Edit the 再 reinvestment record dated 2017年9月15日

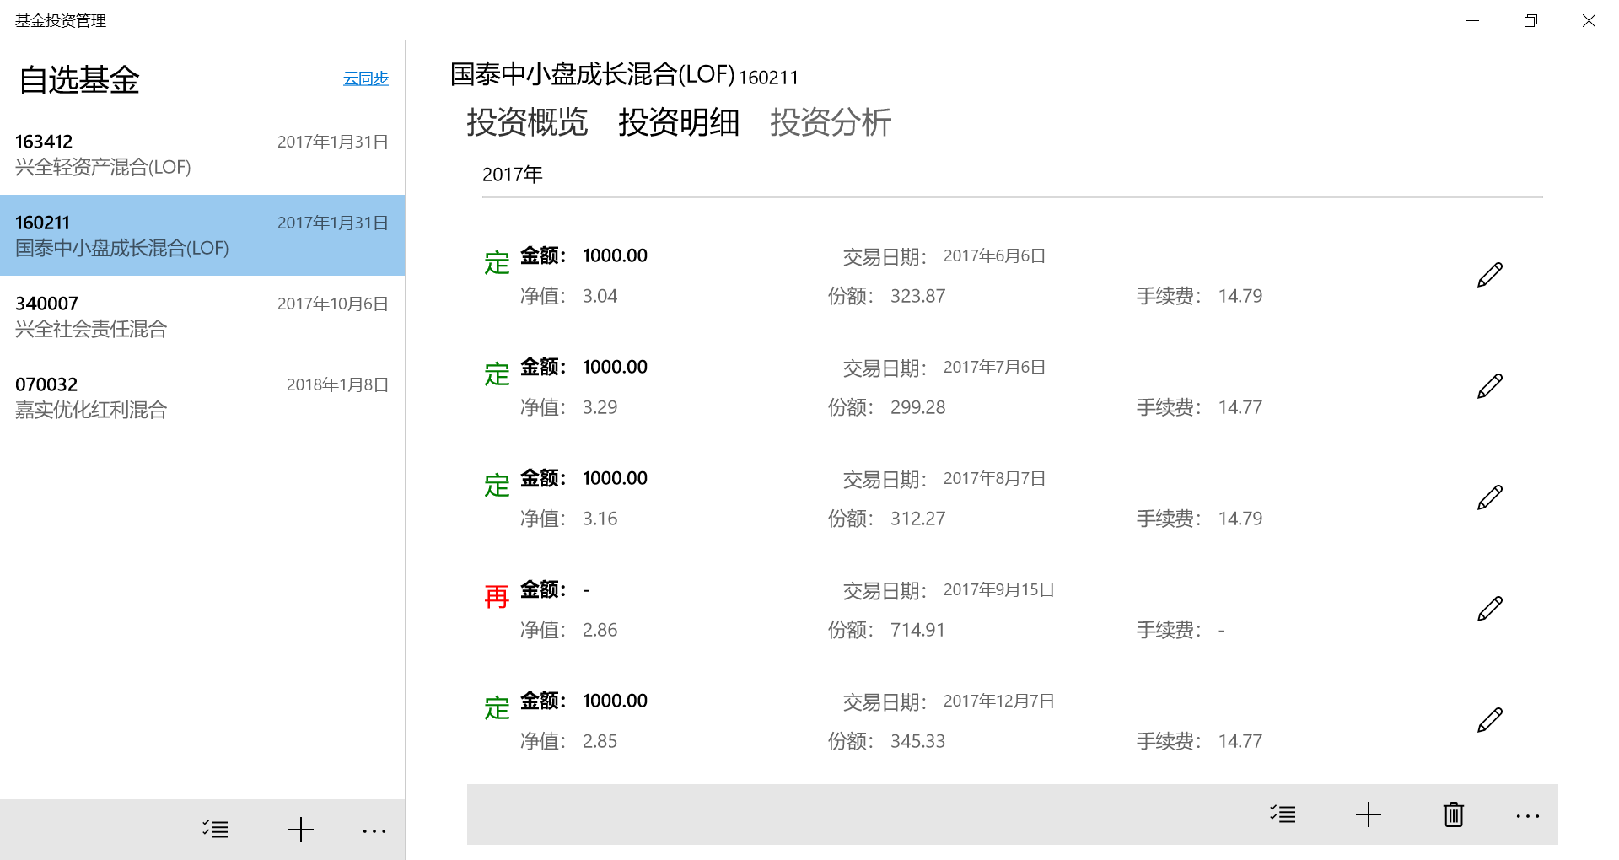(x=1490, y=607)
